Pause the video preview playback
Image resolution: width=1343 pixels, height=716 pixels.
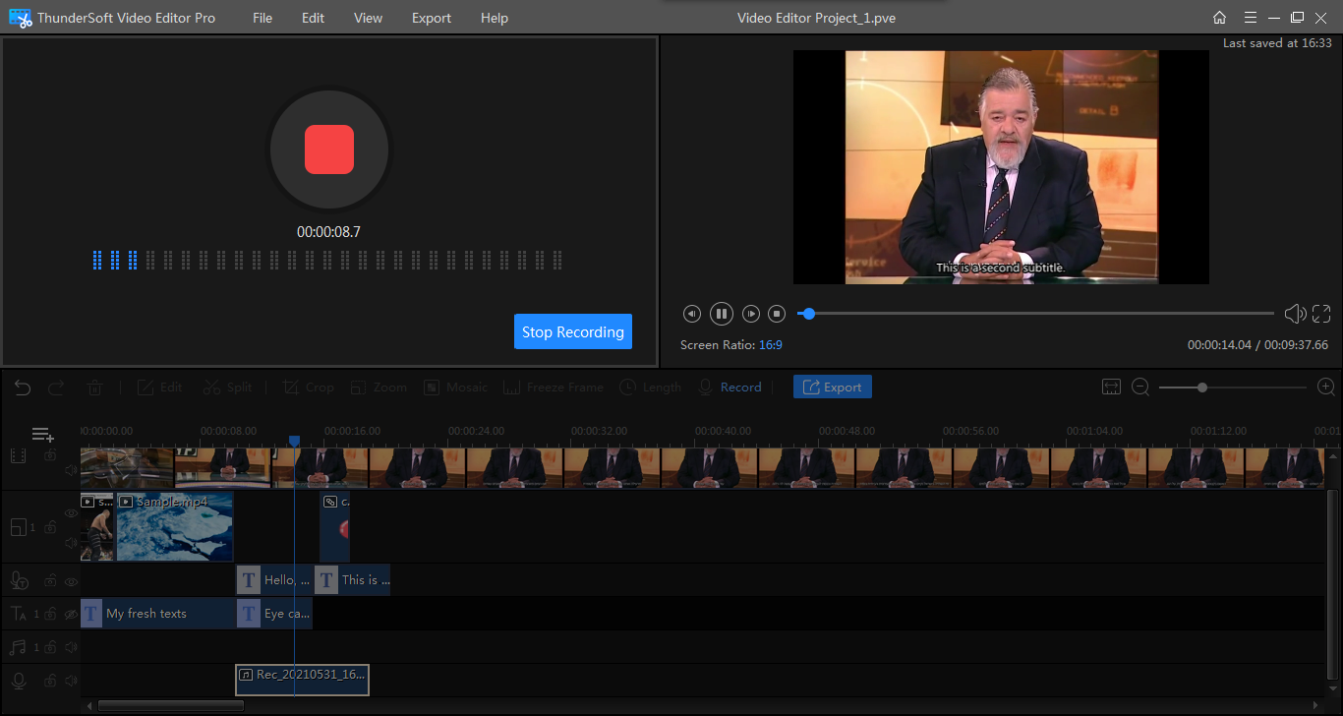click(721, 314)
